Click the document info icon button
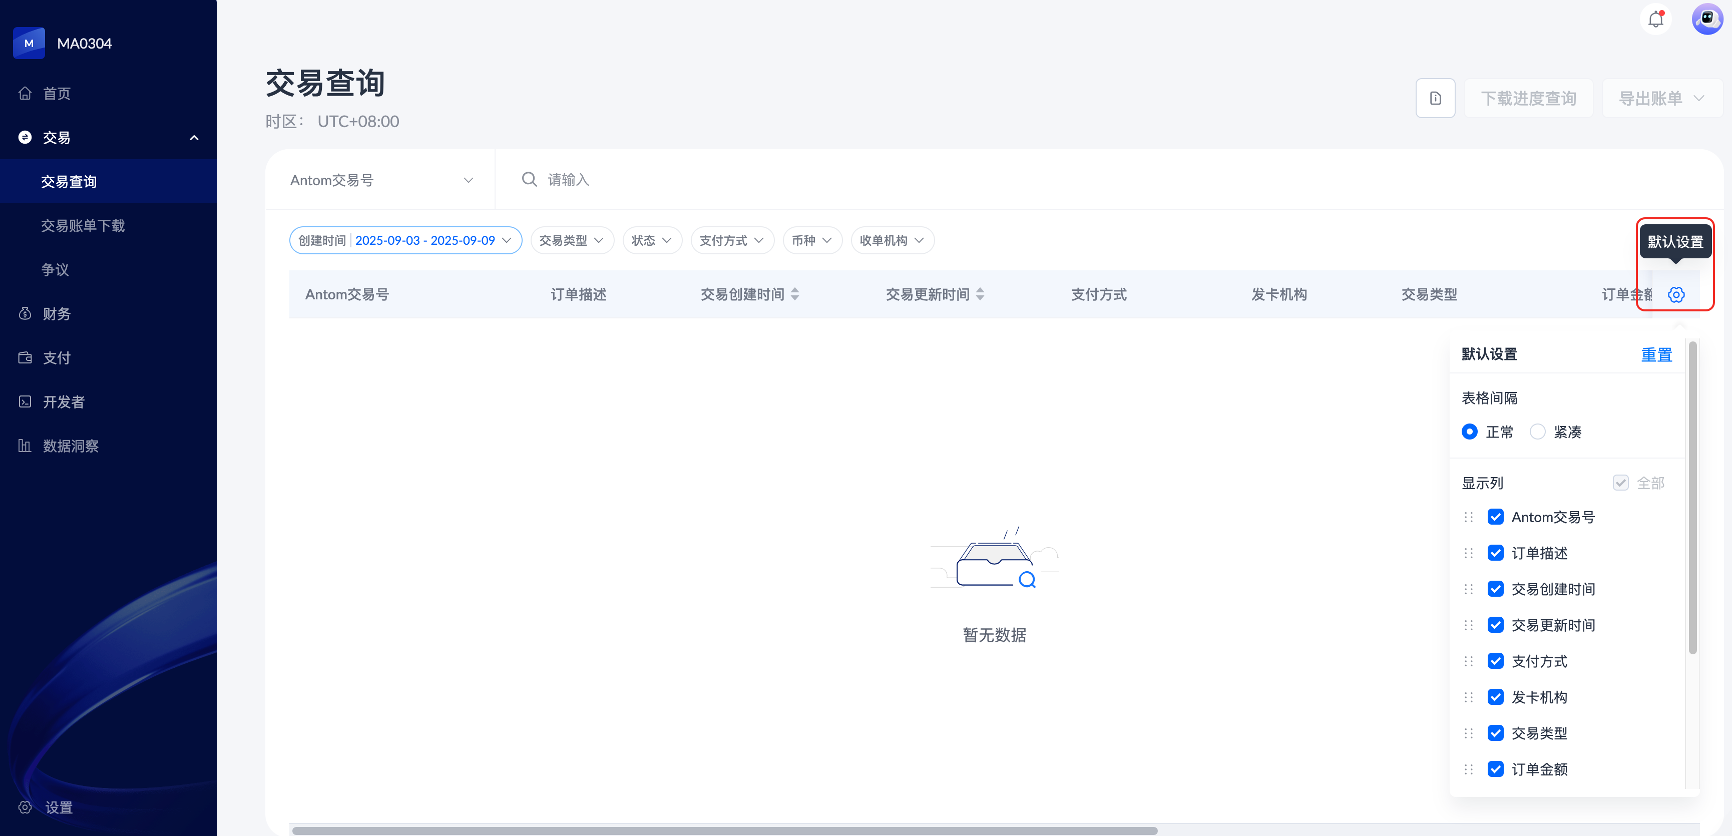The width and height of the screenshot is (1732, 836). (x=1435, y=98)
